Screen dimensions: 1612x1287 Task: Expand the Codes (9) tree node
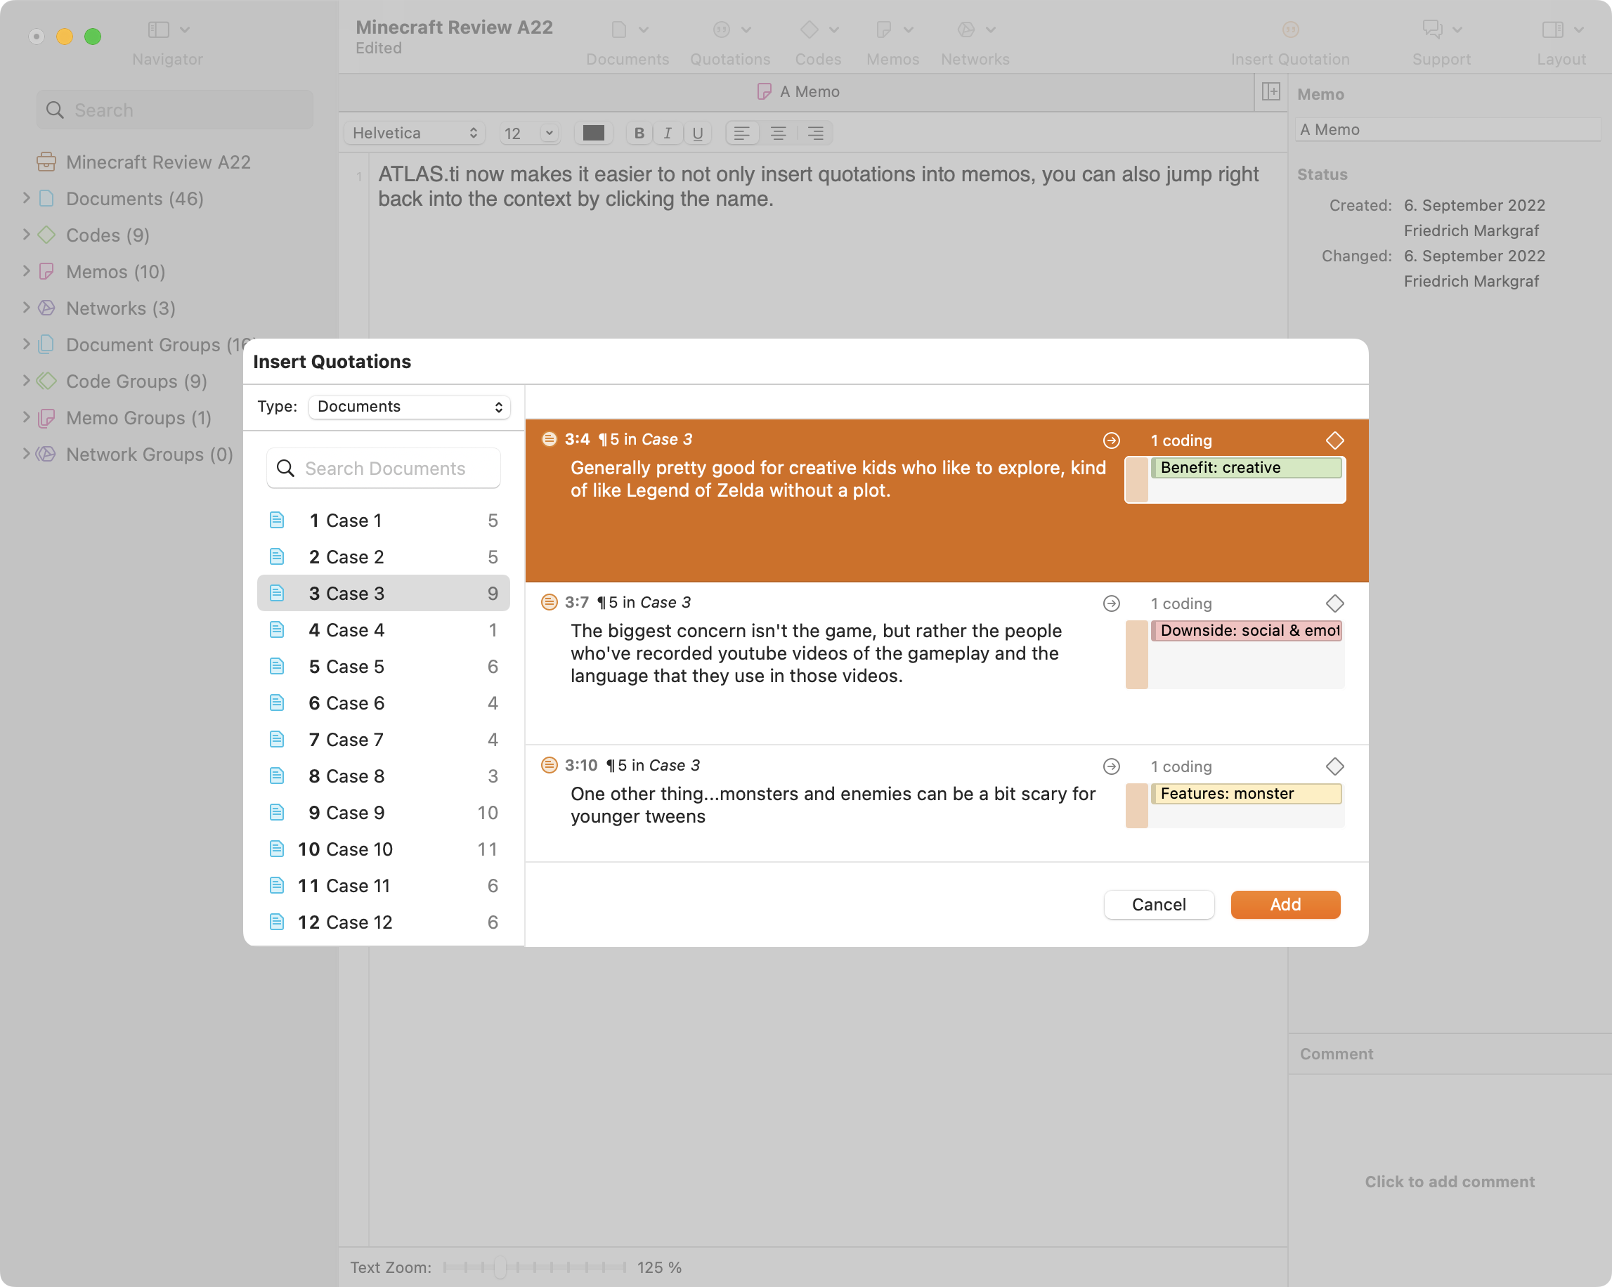26,235
